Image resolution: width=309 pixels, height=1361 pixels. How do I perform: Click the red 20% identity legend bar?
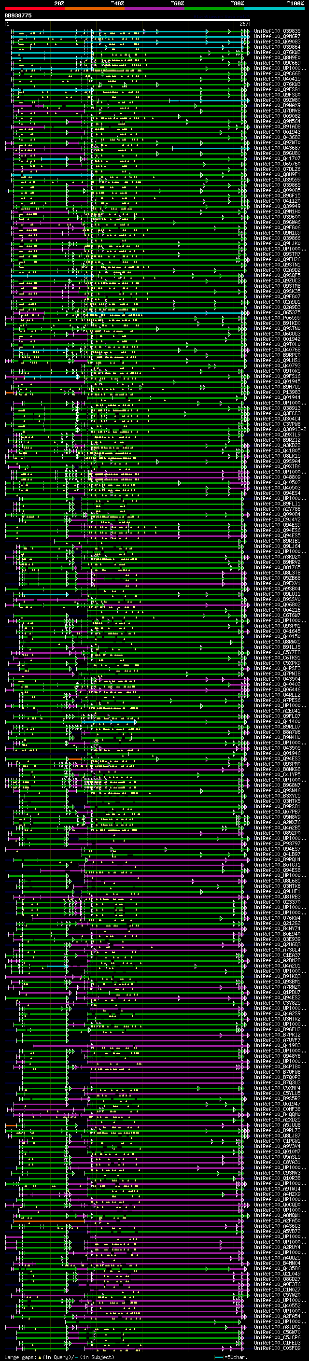tap(34, 9)
